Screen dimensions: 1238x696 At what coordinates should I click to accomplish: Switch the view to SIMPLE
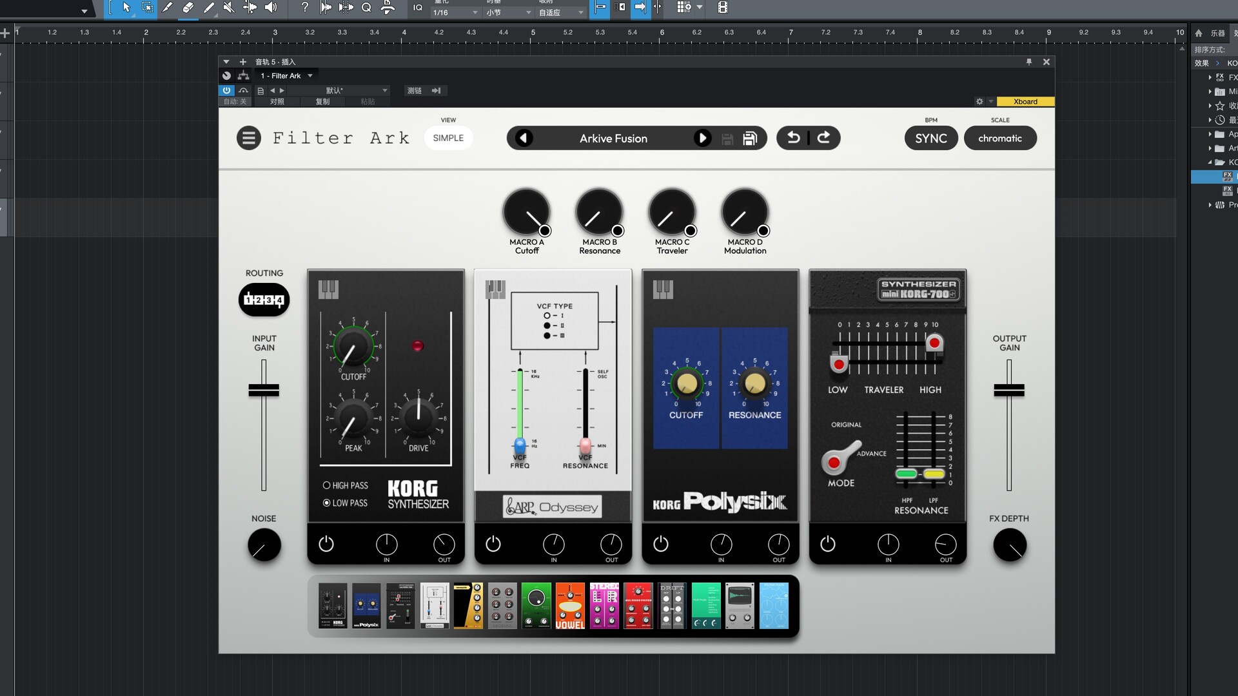[448, 138]
